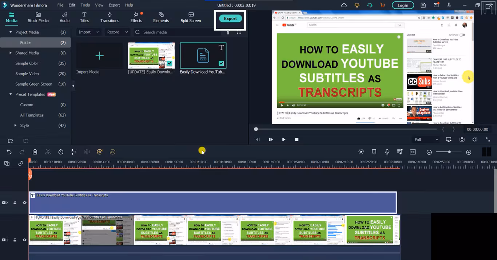Select the subtitle file media thumbnail

(203, 56)
